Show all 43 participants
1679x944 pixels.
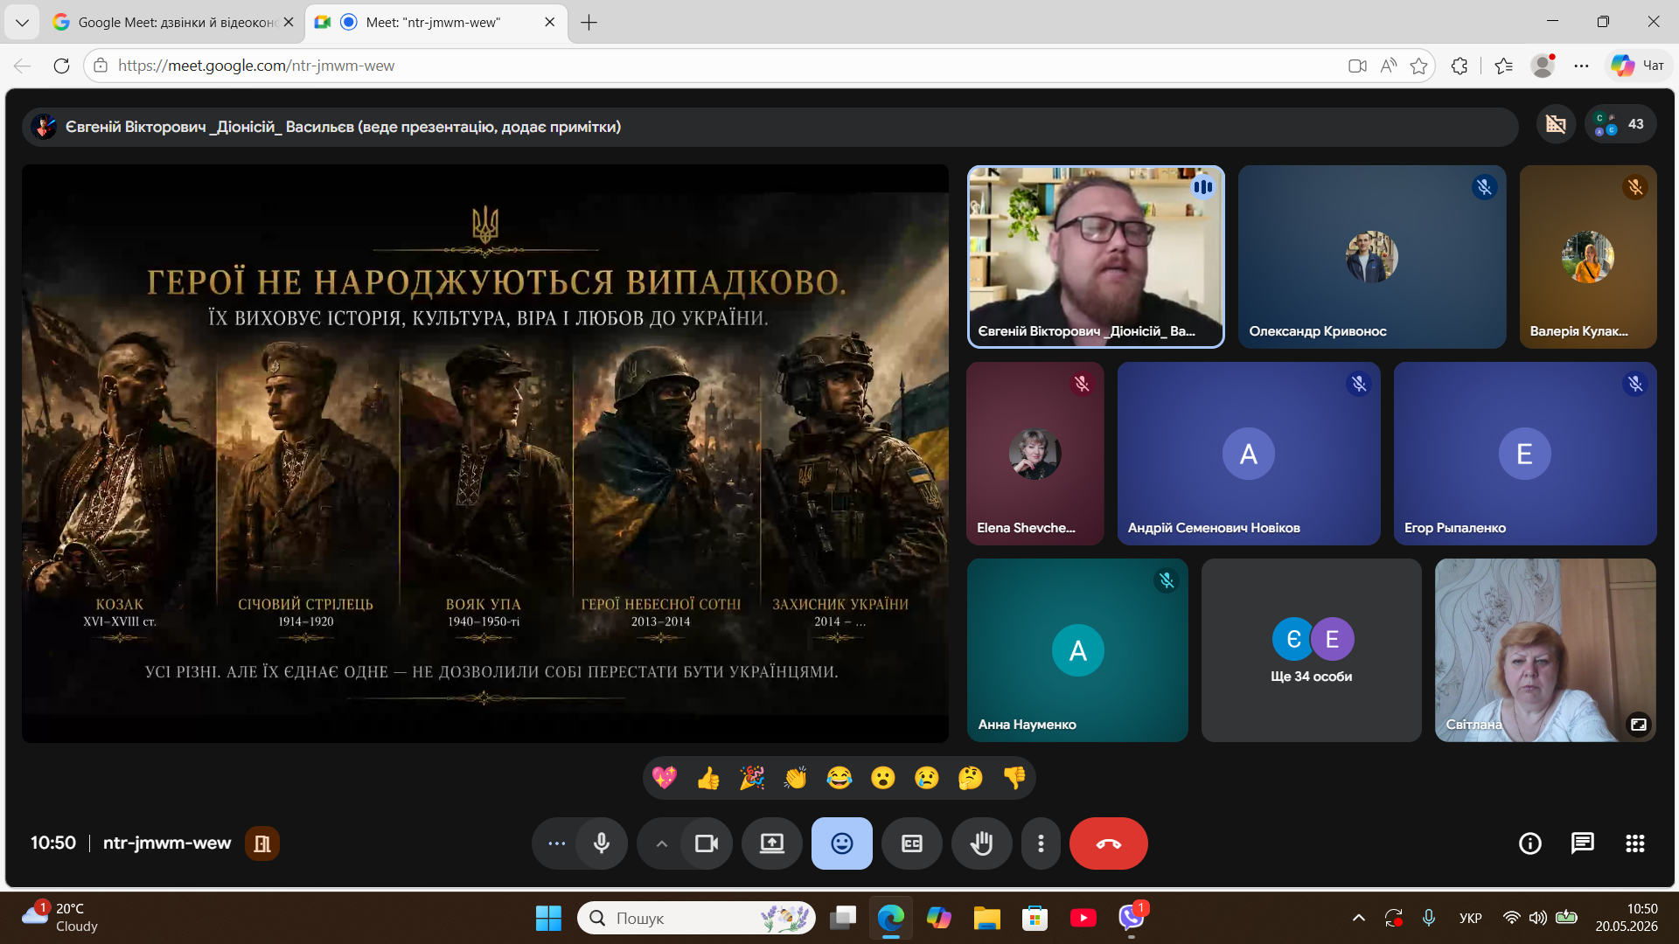(1620, 124)
